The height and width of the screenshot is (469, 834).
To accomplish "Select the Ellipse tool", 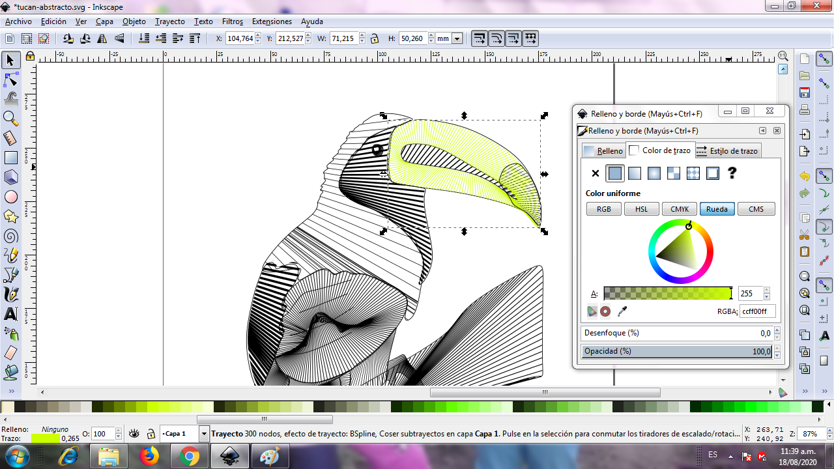I will pos(10,197).
